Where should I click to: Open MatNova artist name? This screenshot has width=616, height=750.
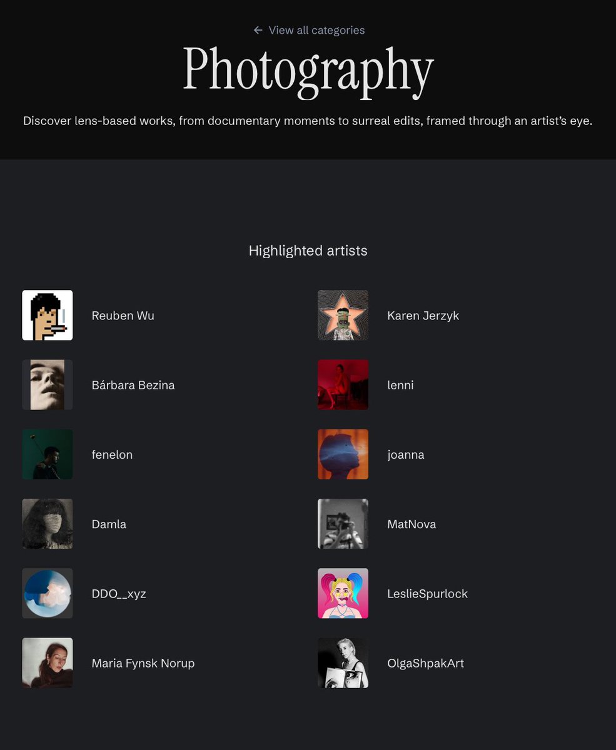412,524
